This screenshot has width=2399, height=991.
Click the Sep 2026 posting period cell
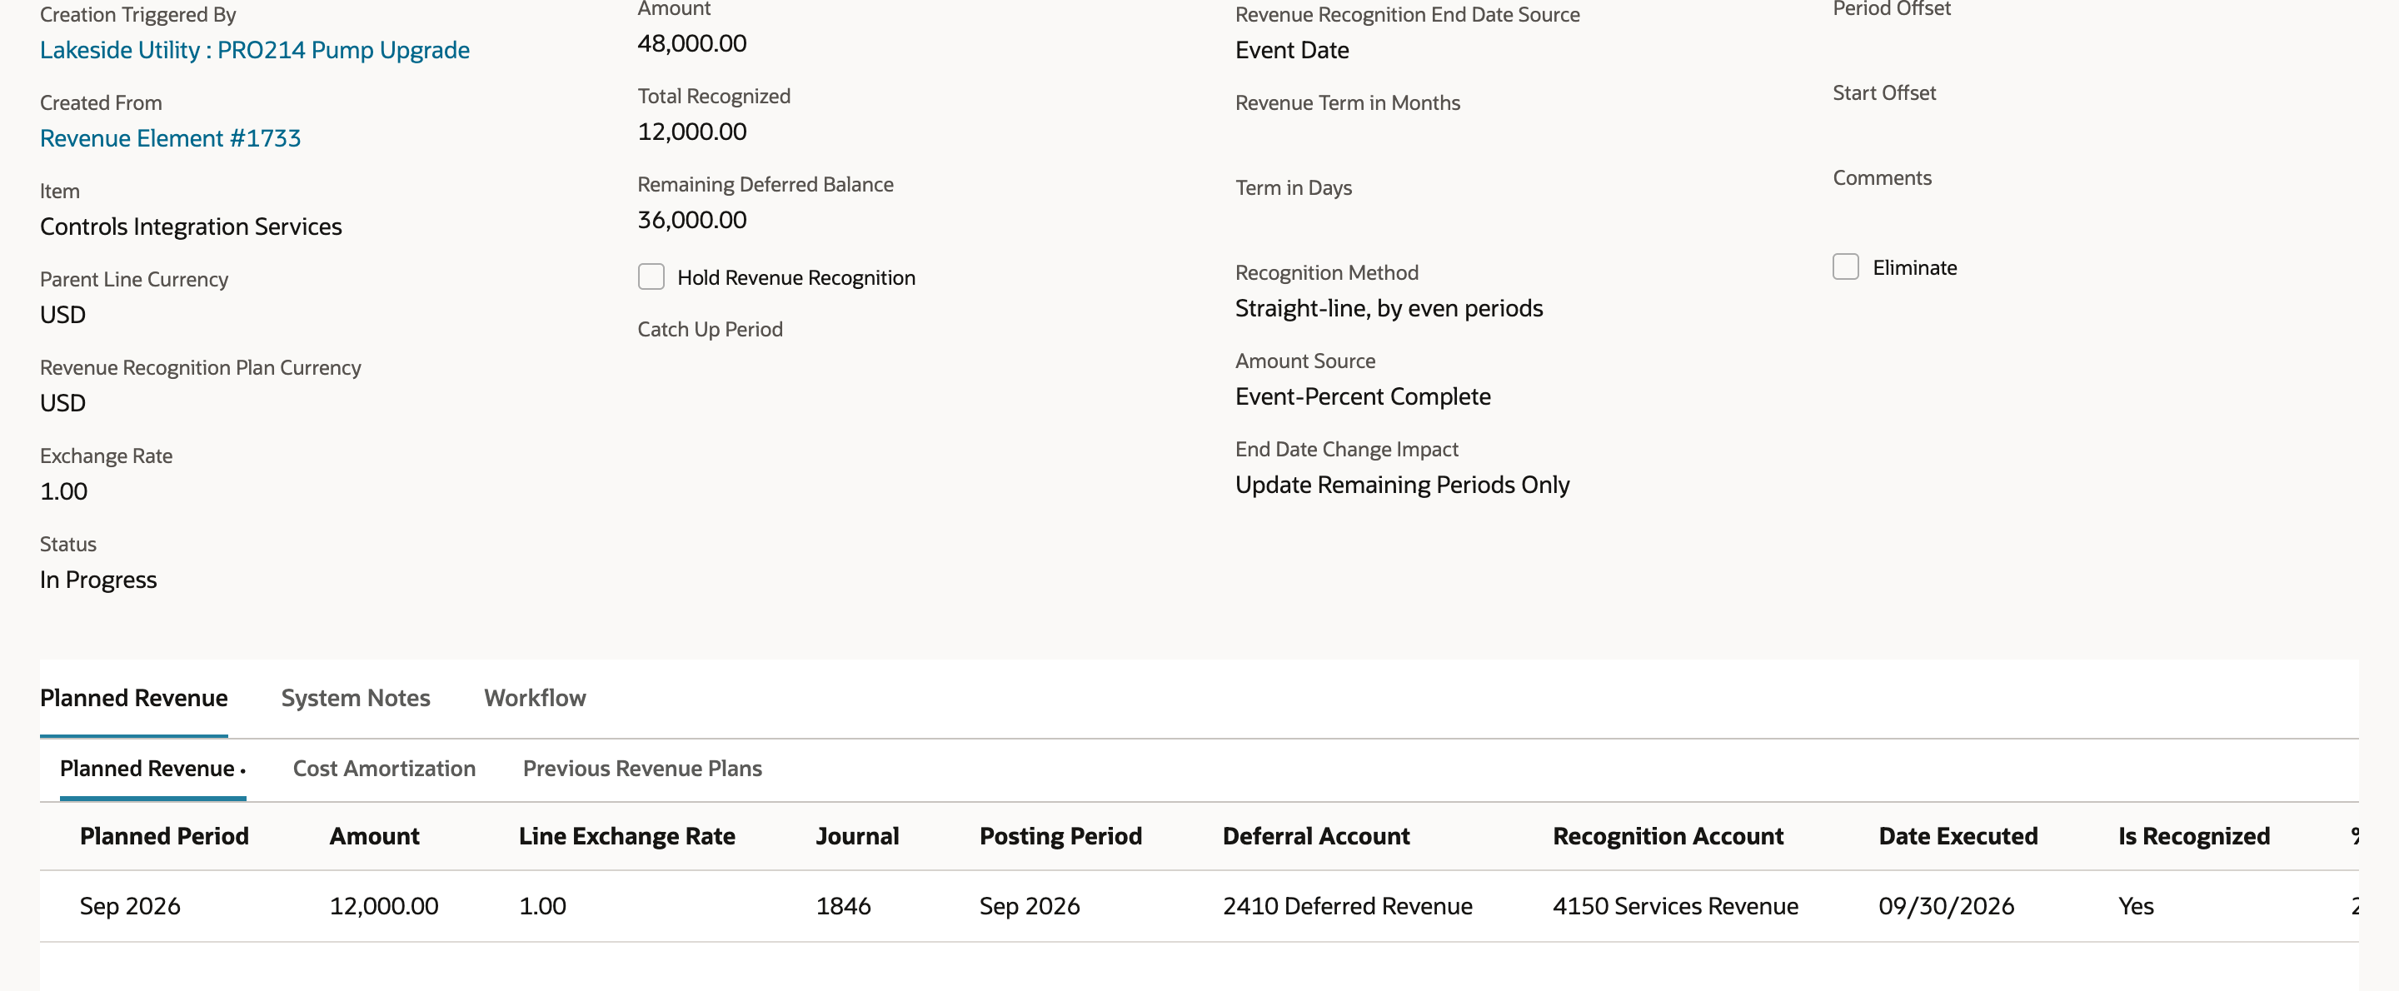click(1030, 906)
